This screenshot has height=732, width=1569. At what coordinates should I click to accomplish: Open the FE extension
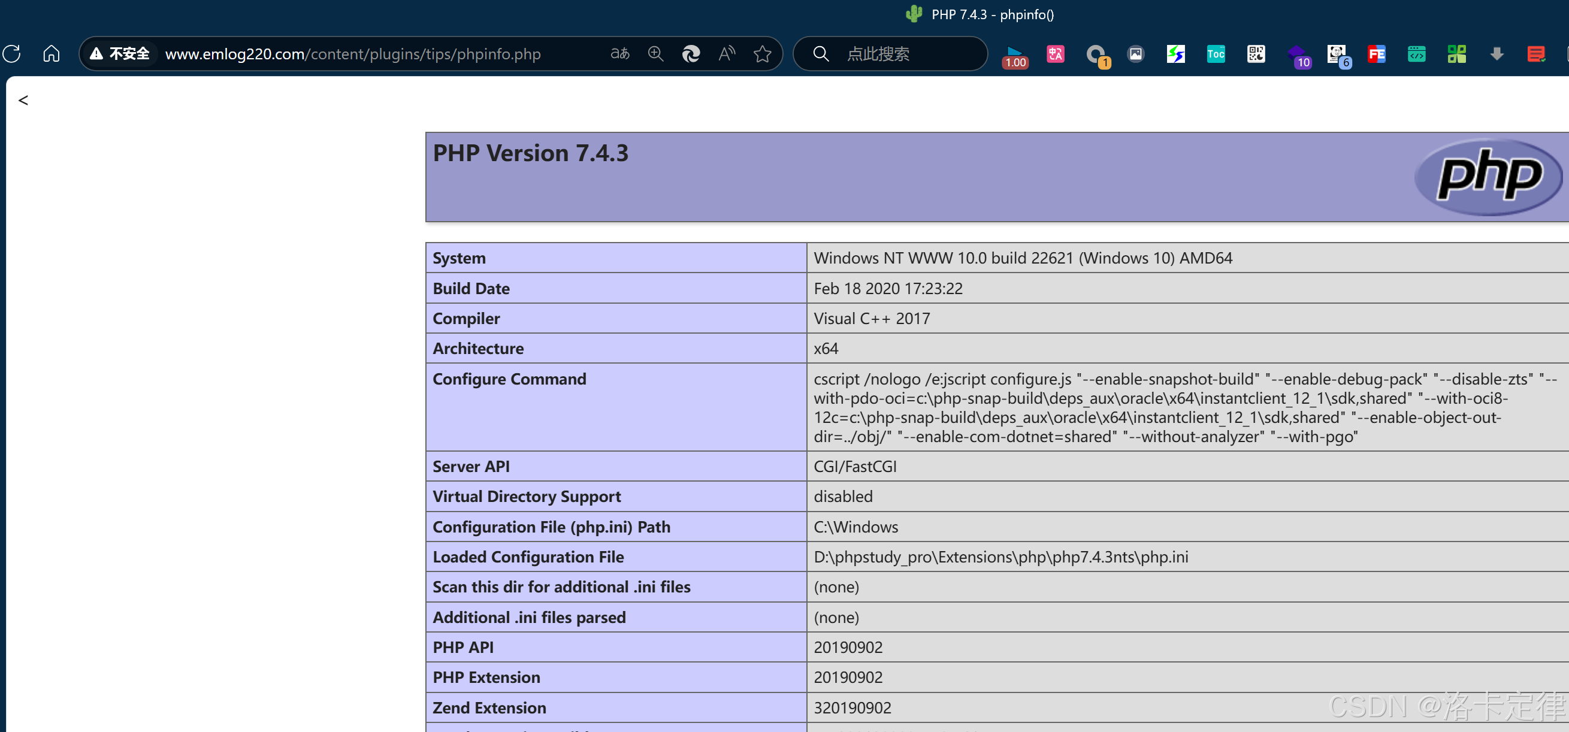pos(1377,53)
